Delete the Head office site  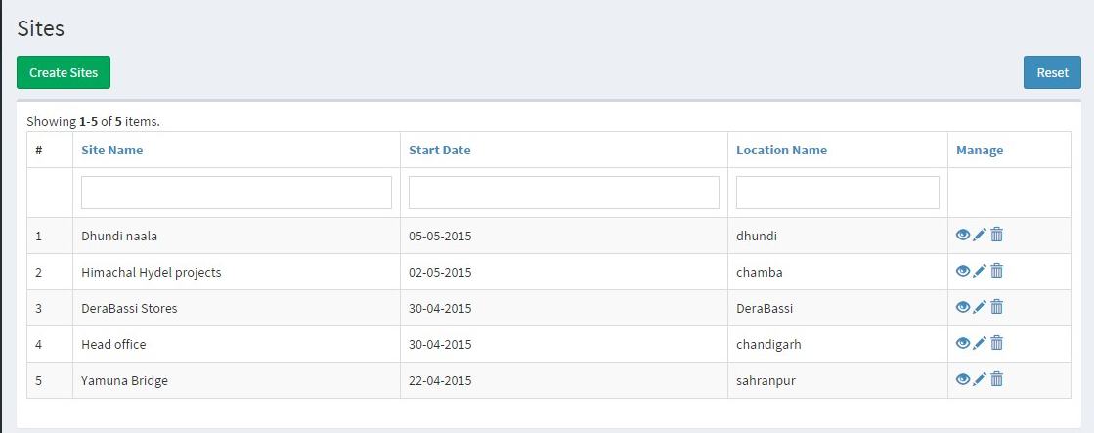pyautogui.click(x=997, y=343)
